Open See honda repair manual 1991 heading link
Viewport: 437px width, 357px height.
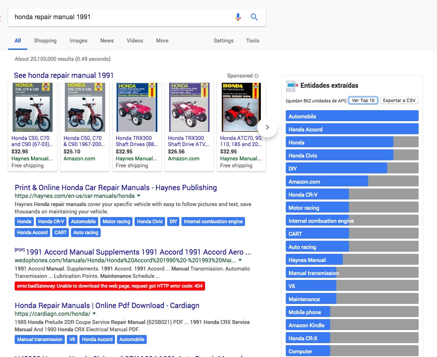(64, 75)
